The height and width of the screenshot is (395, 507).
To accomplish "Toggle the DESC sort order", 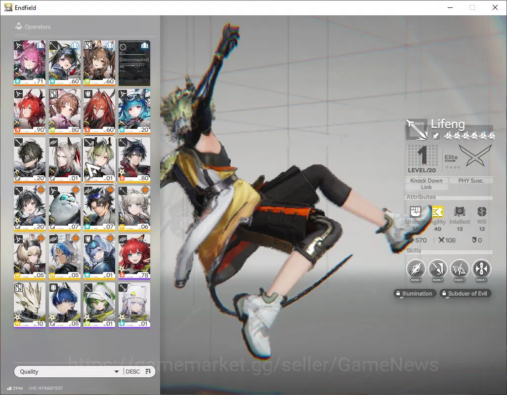I will [x=132, y=371].
